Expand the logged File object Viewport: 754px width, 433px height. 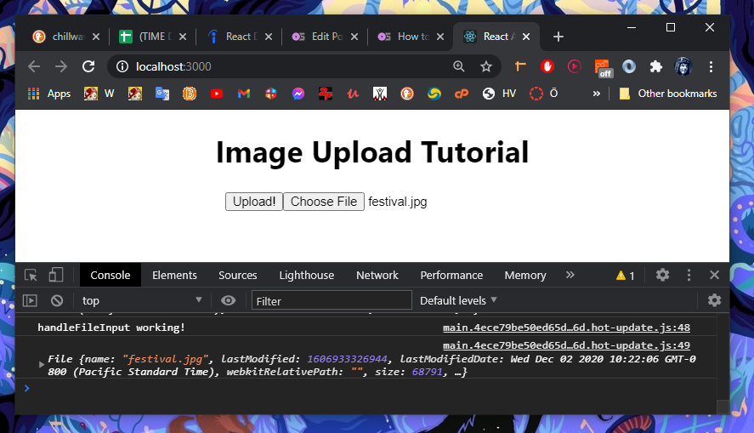click(42, 365)
